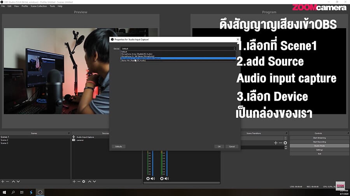Open the Windows Start menu
Screen dimensions: 350x196
click(4, 192)
